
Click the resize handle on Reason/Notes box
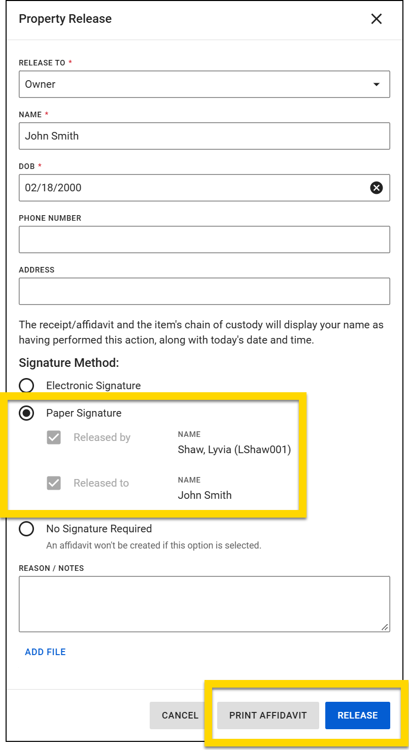pyautogui.click(x=386, y=628)
